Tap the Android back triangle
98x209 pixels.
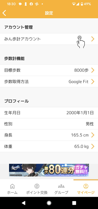click(24, 203)
